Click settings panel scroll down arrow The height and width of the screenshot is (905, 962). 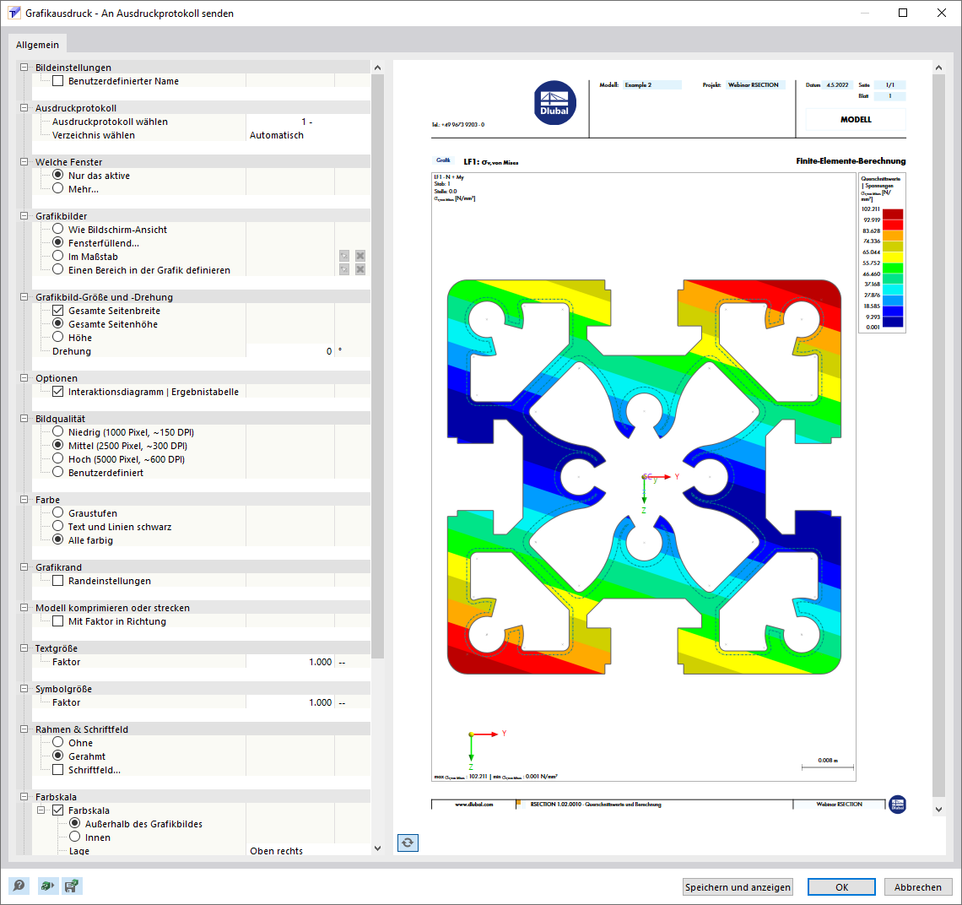pyautogui.click(x=377, y=848)
